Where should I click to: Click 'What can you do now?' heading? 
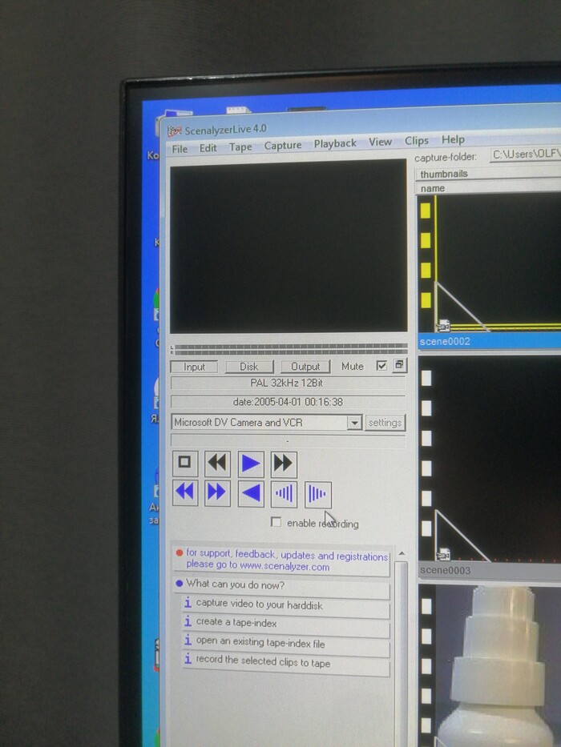(235, 584)
